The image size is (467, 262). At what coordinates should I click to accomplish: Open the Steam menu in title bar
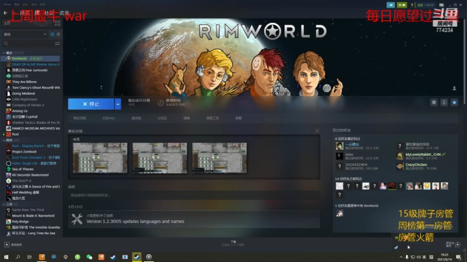tap(7, 5)
